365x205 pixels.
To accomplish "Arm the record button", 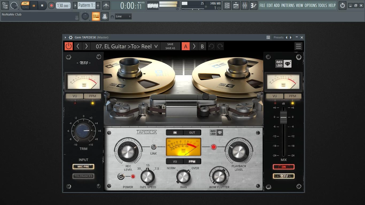I will 51,5.
